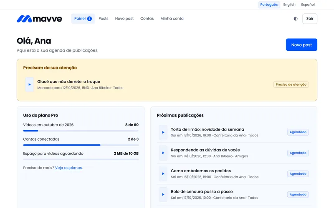
Task: Open post 'Como embalamos os pedidos'
Action: (x=201, y=171)
